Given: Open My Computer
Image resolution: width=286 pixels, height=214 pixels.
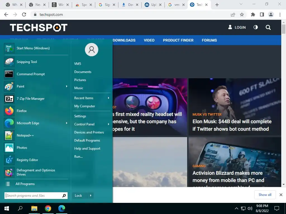Looking at the screenshot, I should click(85, 106).
